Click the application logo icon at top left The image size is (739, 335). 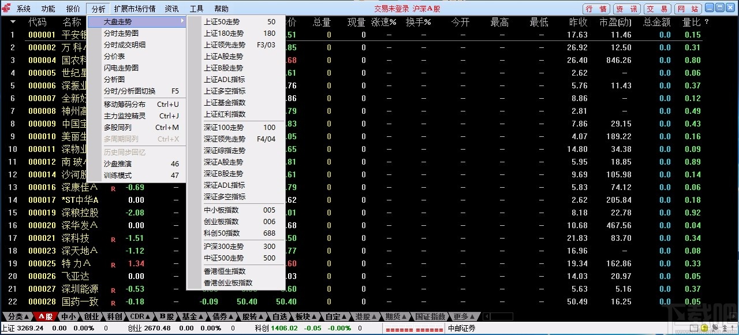[6, 8]
